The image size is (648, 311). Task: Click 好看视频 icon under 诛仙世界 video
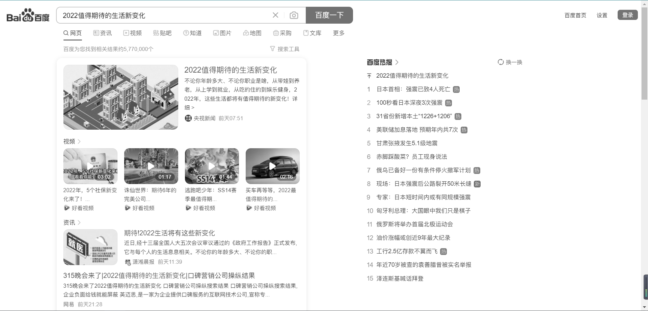click(x=127, y=208)
